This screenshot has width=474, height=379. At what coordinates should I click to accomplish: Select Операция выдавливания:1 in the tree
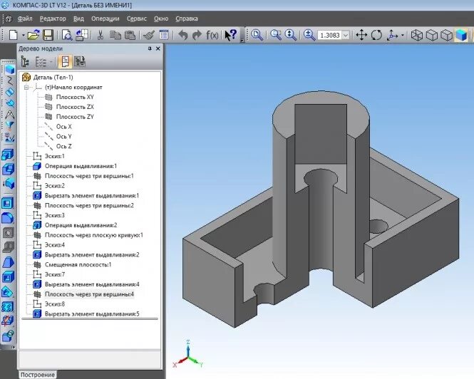(x=81, y=166)
